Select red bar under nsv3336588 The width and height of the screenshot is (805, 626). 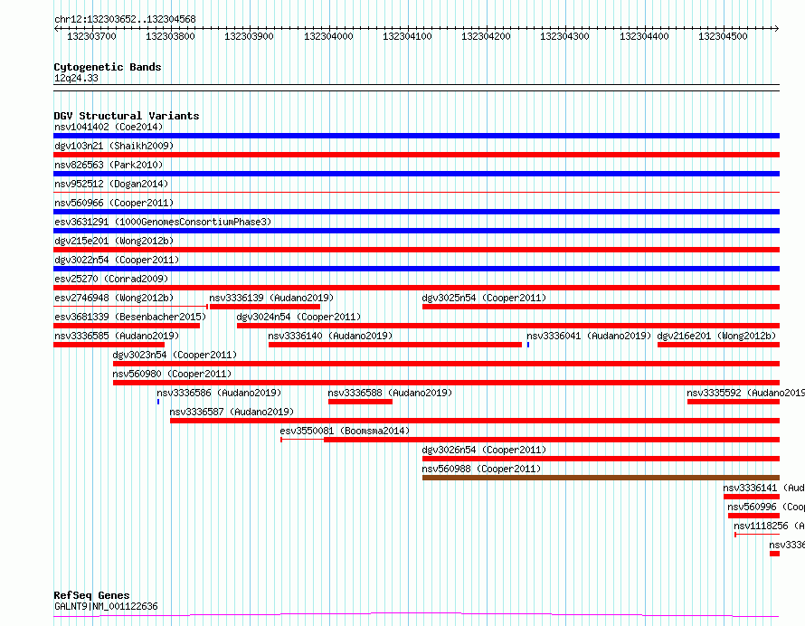pos(360,402)
